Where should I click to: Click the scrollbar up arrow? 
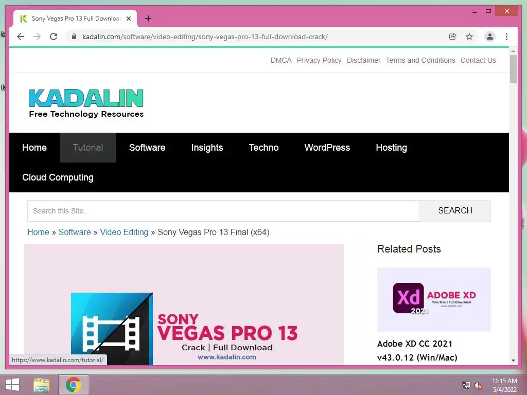point(513,51)
